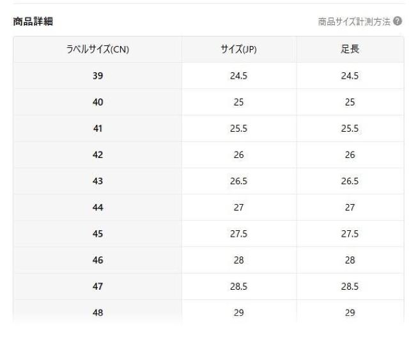Click 29 in the 足長 column
This screenshot has height=339, width=409.
(350, 313)
